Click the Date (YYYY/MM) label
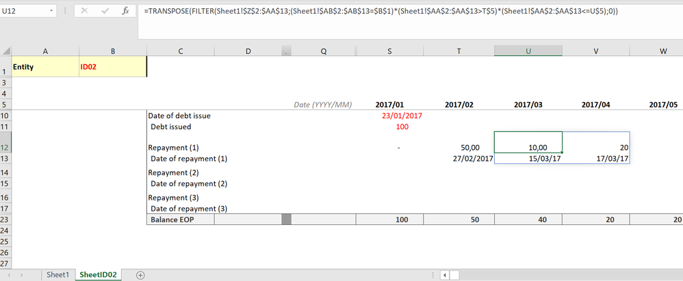Screen dimensions: 683x281 [x=323, y=105]
